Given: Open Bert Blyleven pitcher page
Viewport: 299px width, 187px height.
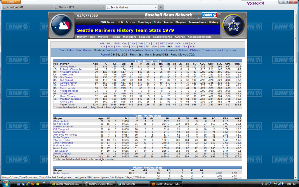Looking at the screenshot, I should pyautogui.click(x=61, y=124).
